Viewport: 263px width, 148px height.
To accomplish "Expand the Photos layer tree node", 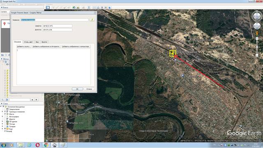I will 2,116.
